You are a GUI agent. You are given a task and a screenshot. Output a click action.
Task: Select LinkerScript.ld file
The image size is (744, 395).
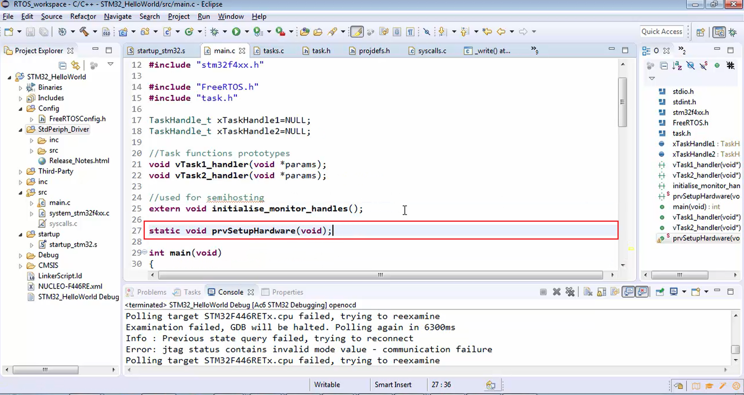[60, 276]
